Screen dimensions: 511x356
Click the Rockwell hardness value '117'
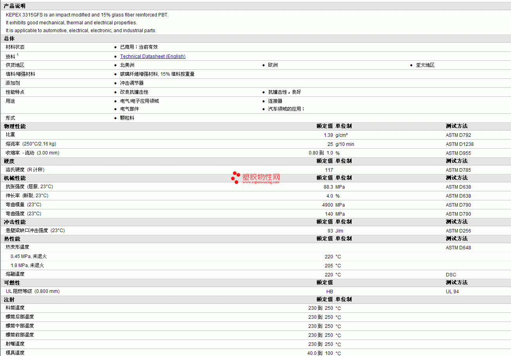[x=329, y=170]
